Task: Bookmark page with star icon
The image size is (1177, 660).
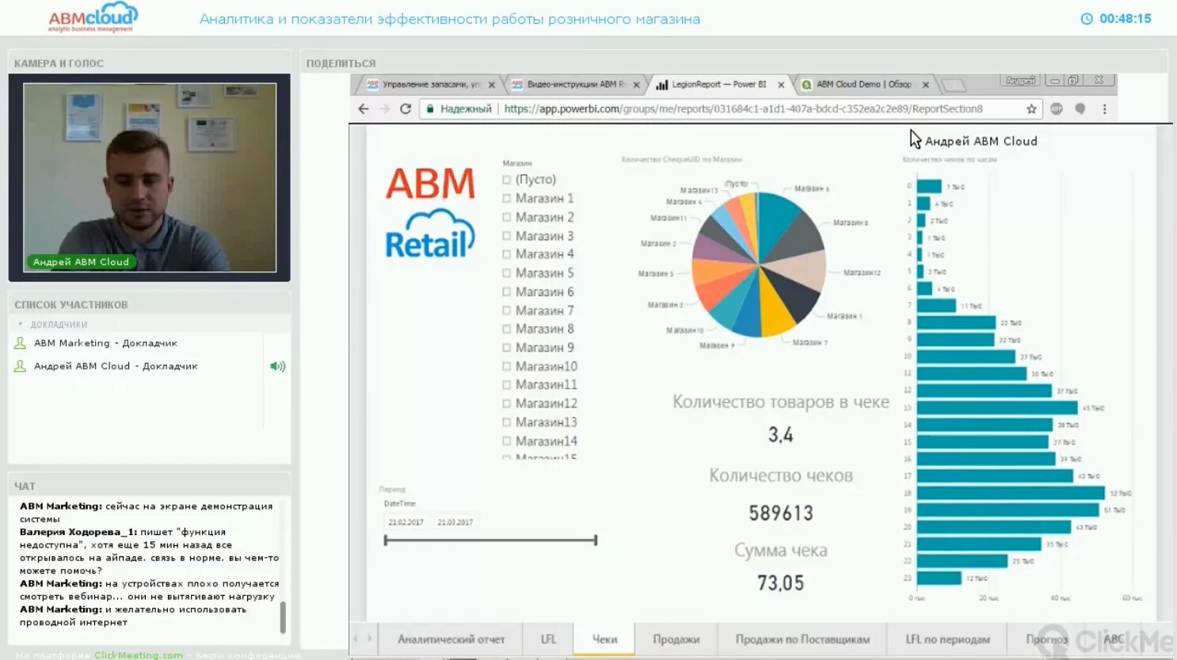Action: 1031,109
